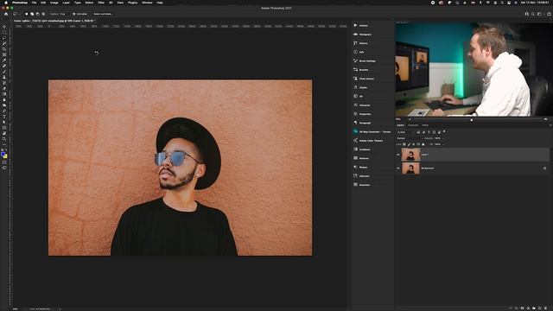Toggle filter for pixel layers

pos(418,132)
